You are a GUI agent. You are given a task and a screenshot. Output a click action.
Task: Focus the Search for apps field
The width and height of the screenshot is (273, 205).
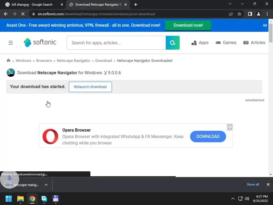click(x=116, y=43)
